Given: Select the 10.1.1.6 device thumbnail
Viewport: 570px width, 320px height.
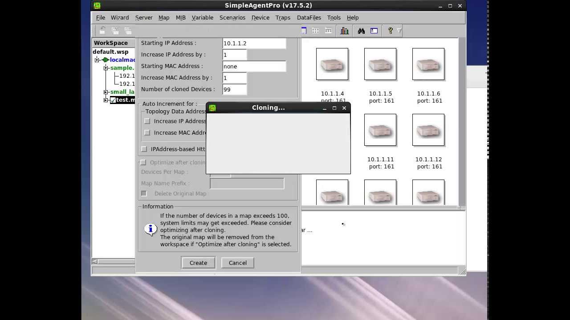Looking at the screenshot, I should click(x=428, y=64).
